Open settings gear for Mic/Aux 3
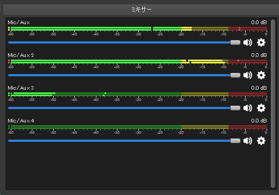Viewport: 279px width, 195px height. tap(261, 108)
